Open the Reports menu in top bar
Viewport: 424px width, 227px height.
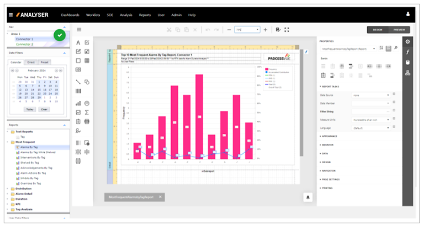[145, 15]
